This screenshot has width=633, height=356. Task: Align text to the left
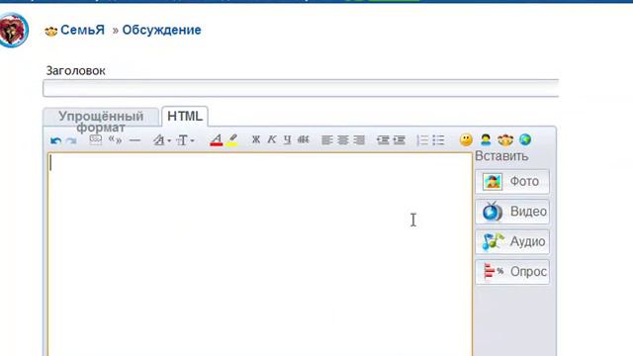(327, 140)
